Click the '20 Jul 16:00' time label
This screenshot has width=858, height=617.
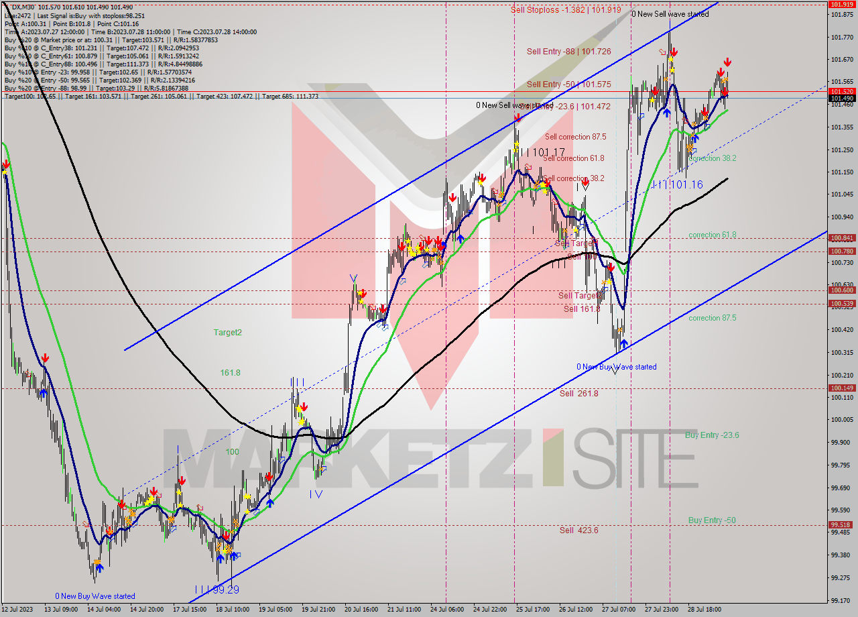pos(361,610)
